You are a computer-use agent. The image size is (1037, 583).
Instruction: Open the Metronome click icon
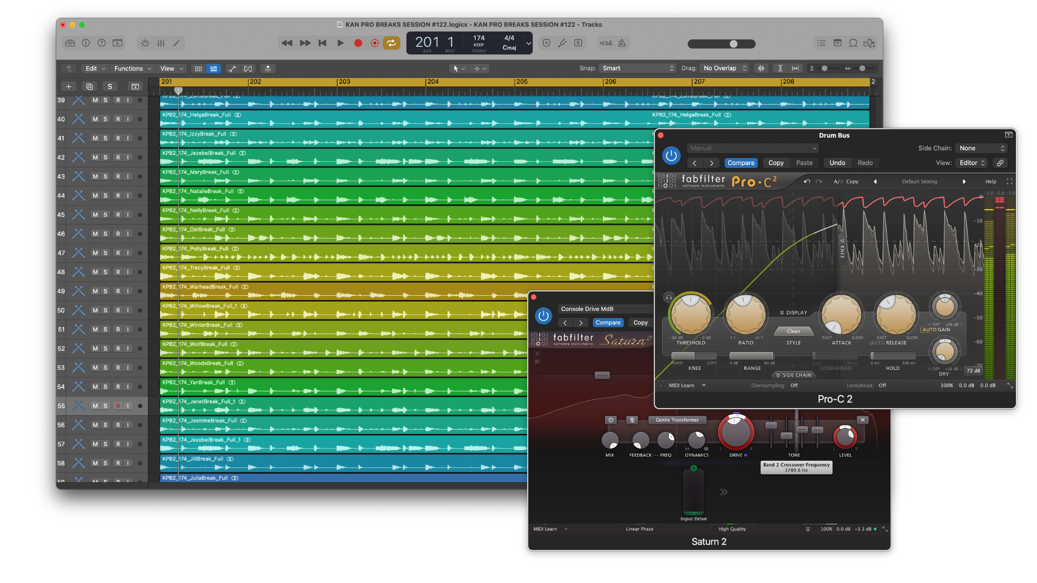[x=622, y=43]
